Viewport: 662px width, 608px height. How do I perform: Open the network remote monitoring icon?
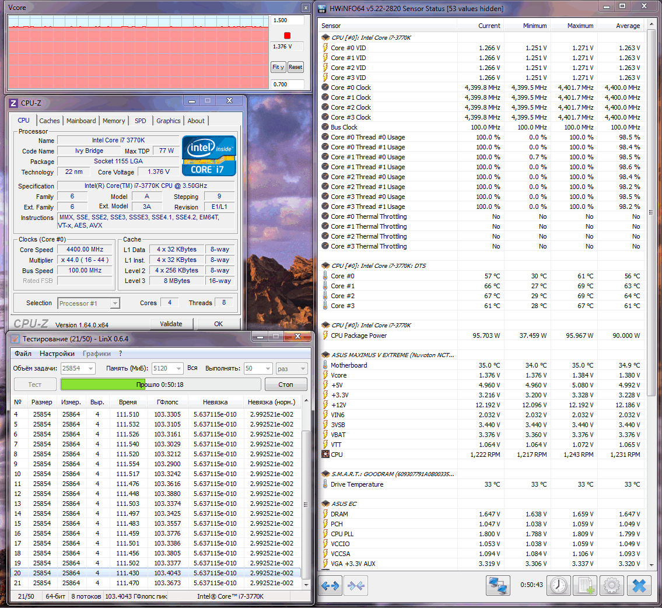click(x=498, y=586)
